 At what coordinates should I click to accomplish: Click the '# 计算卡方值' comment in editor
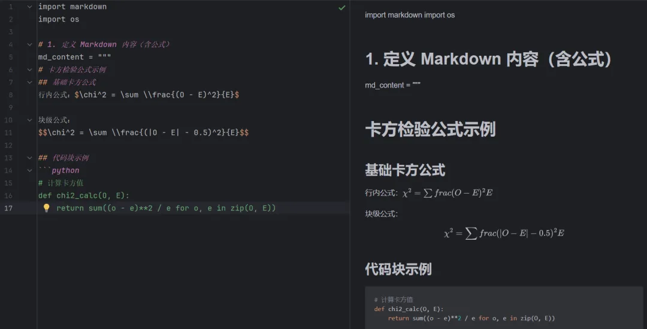point(61,183)
